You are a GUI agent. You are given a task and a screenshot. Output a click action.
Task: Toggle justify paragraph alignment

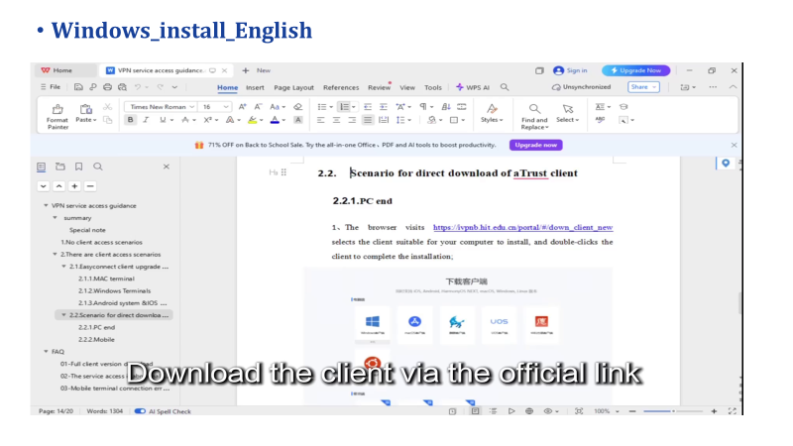368,120
